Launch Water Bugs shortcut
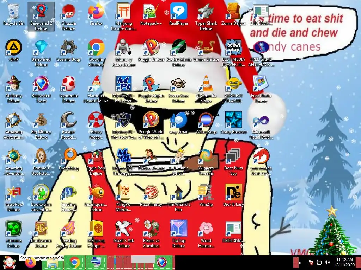The width and height of the screenshot is (361, 270). coord(206,123)
